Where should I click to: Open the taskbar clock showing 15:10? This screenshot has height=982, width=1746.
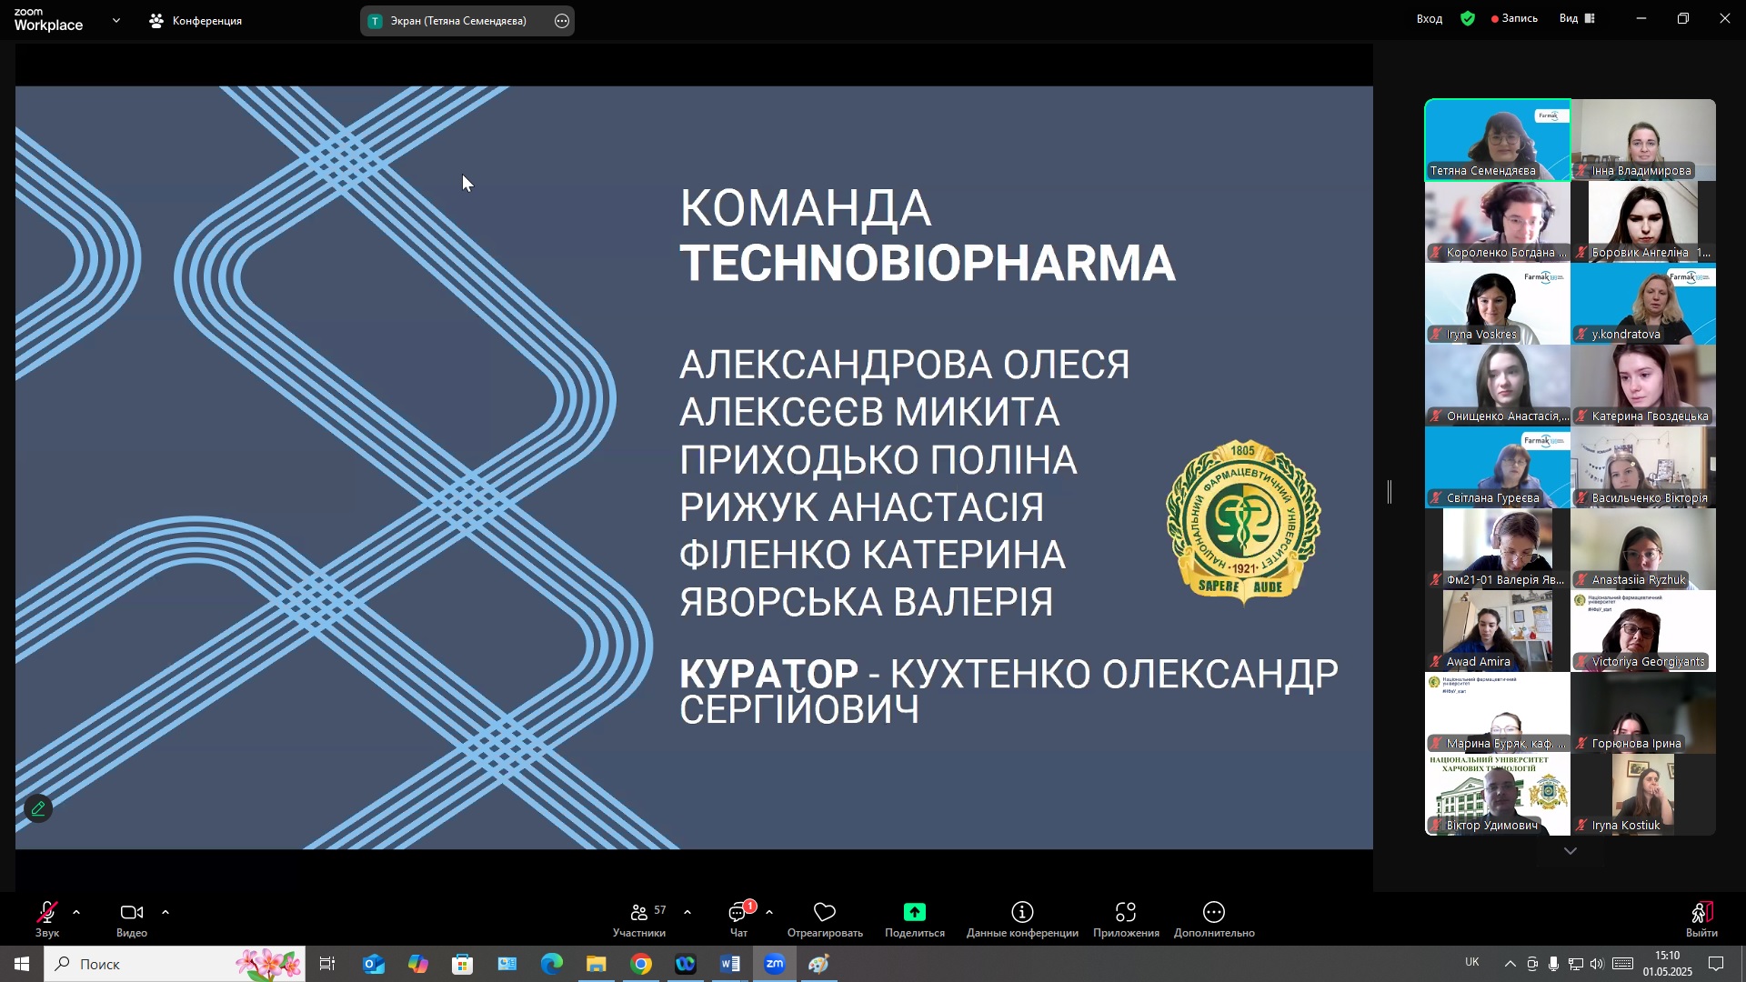point(1668,964)
